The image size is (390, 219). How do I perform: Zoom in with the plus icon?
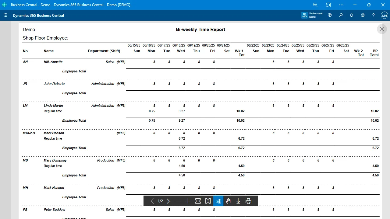(188, 201)
